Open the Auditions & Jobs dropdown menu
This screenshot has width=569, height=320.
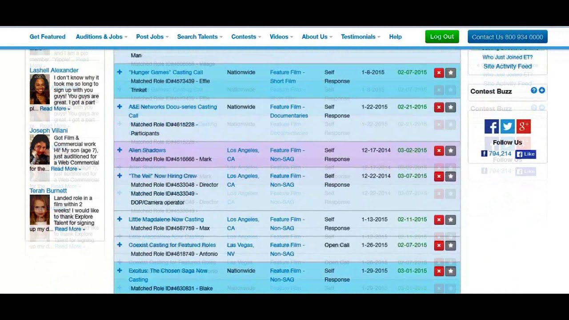tap(101, 37)
